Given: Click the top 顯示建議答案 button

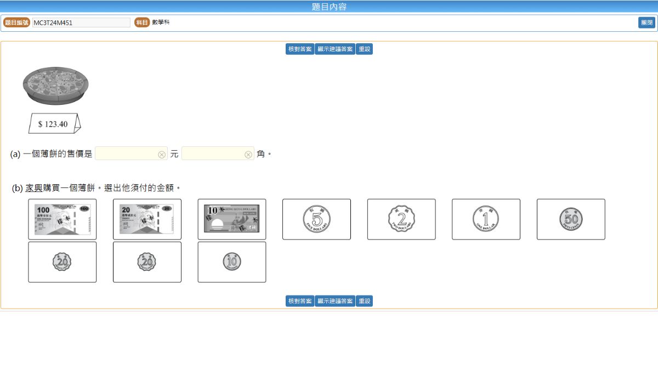Looking at the screenshot, I should pos(335,49).
